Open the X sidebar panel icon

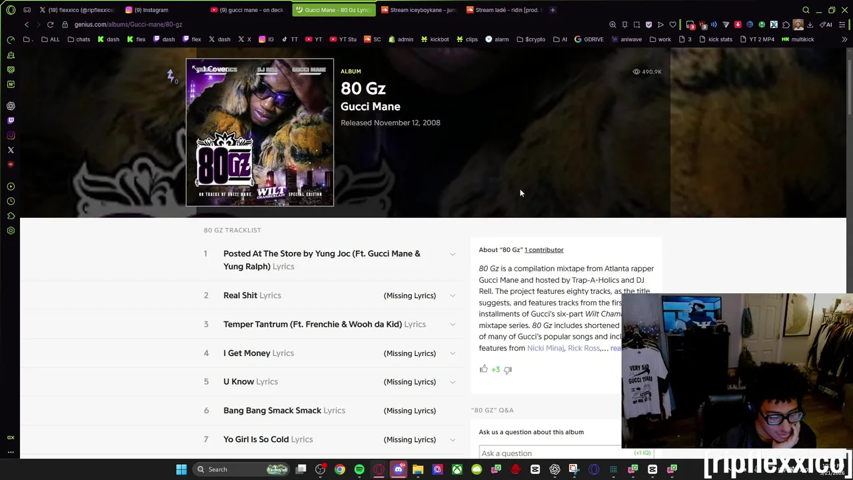click(x=11, y=150)
